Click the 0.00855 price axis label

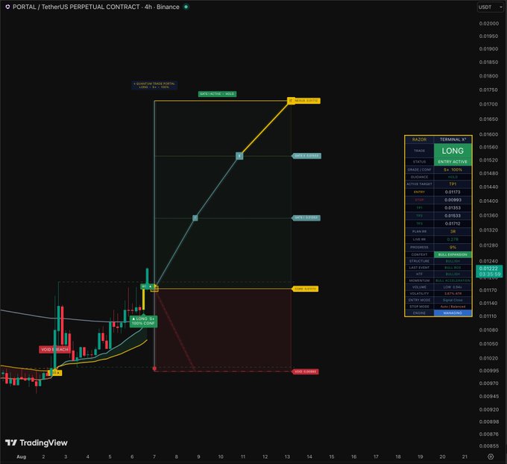coord(488,446)
